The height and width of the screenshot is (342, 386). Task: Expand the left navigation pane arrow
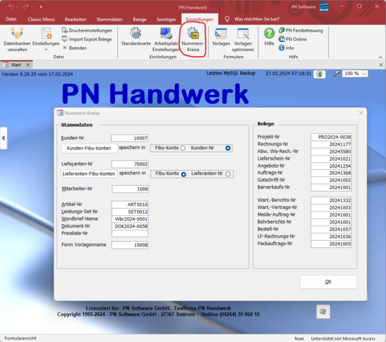(3, 138)
